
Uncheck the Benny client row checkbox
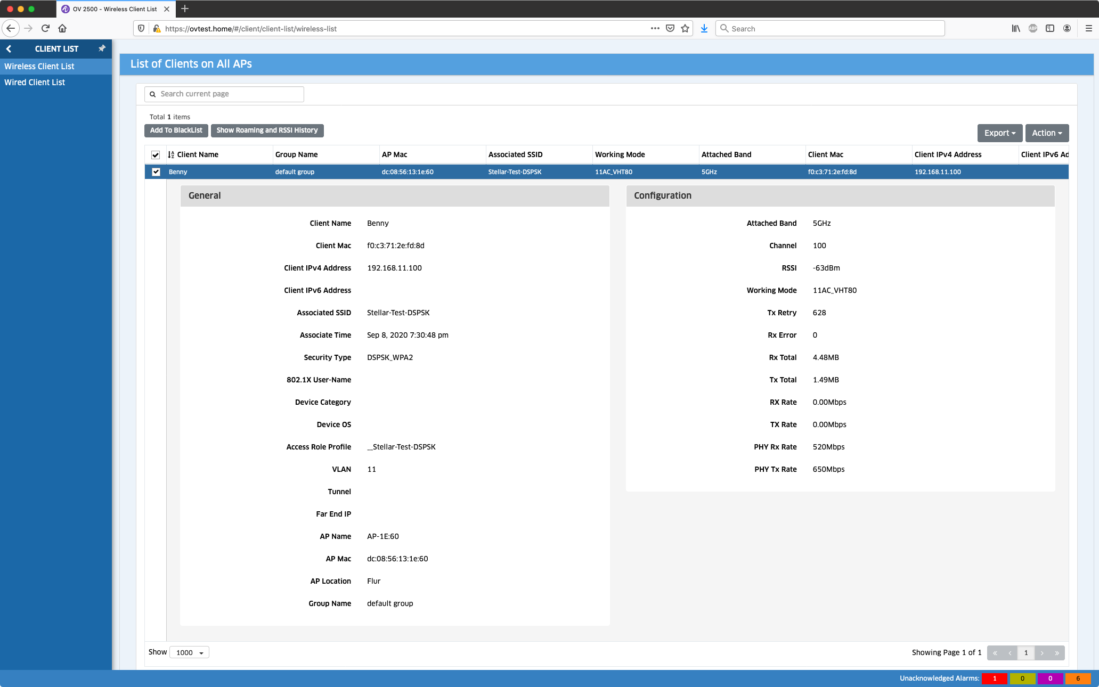click(x=156, y=172)
